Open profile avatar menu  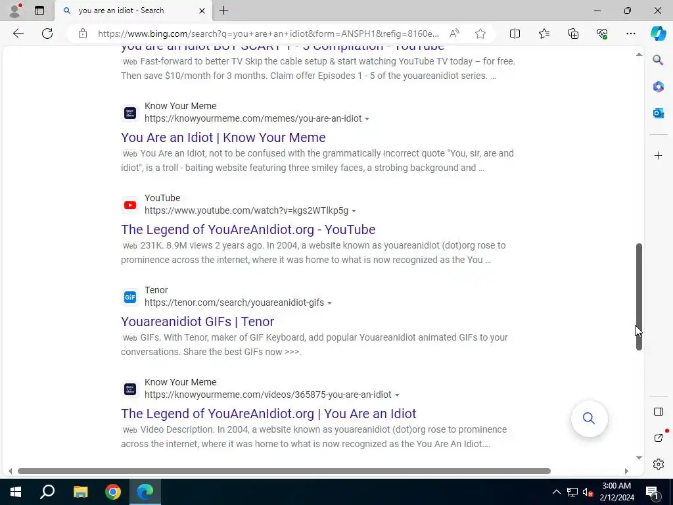(x=15, y=11)
